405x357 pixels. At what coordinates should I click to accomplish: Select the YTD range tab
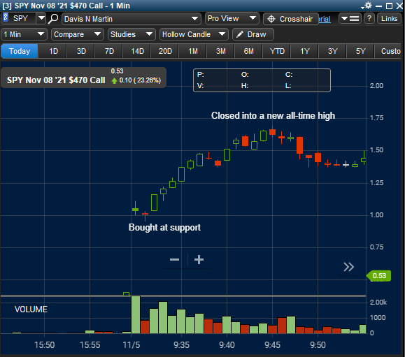pos(277,51)
